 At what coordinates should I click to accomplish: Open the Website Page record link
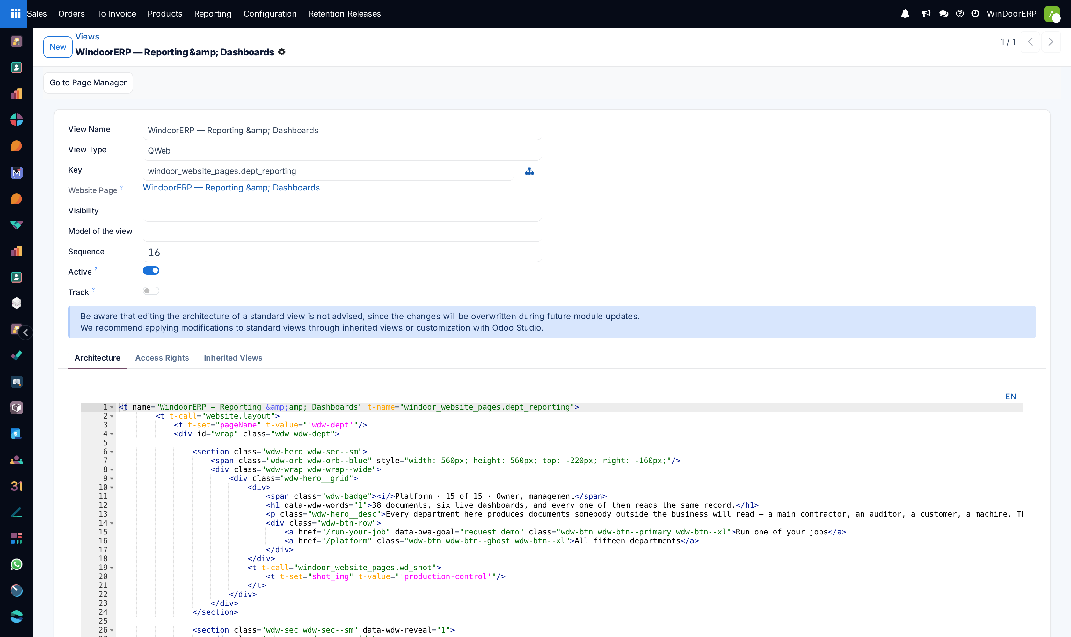pos(231,188)
